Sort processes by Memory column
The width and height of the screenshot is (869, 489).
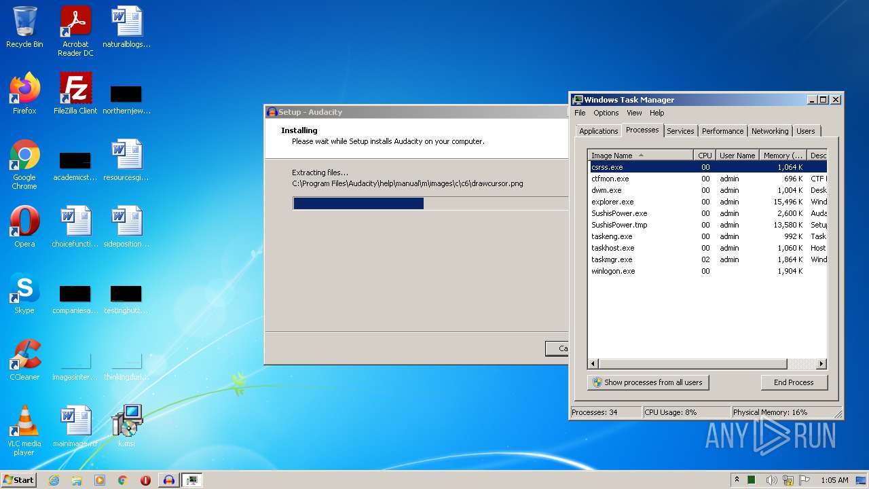tap(782, 156)
